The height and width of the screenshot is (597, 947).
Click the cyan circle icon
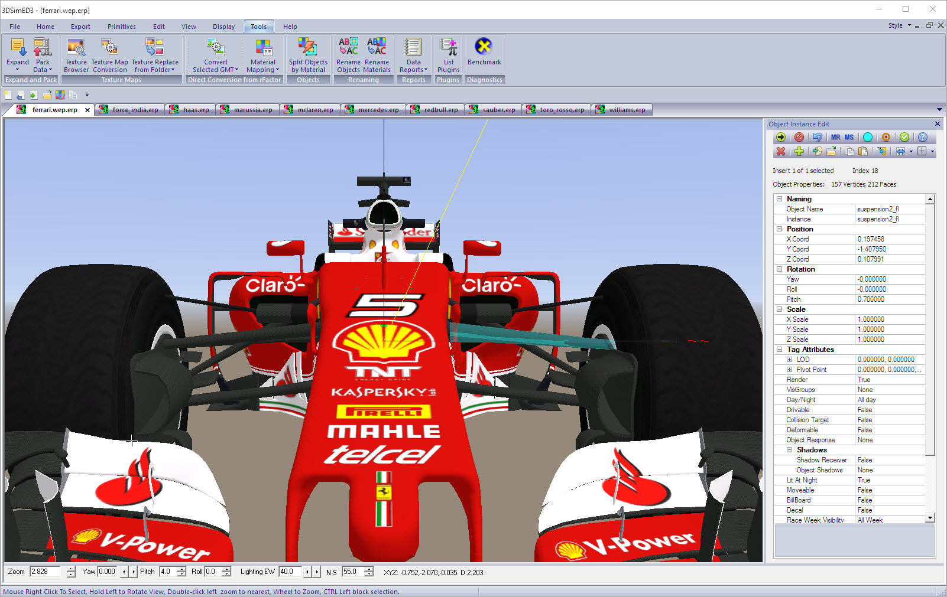coord(868,137)
